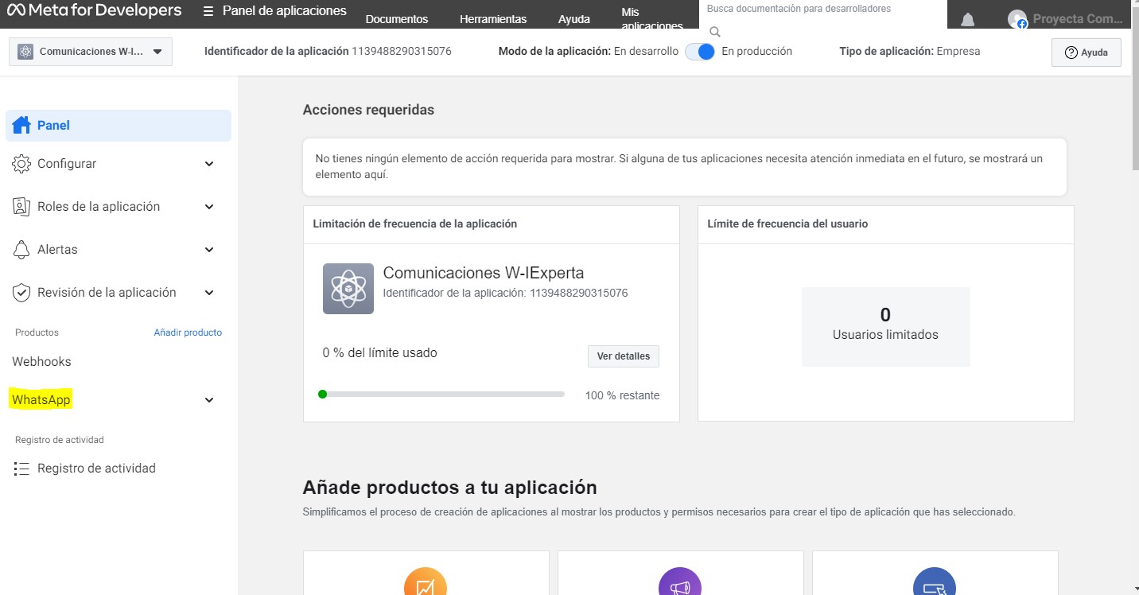Click Tipo de aplicación: Empresa text

click(910, 51)
